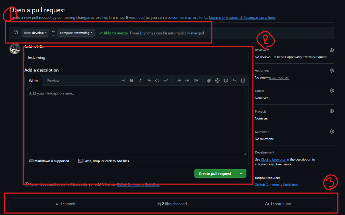345x215 pixels.
Task: Click the Able to merge status text
Action: [116, 33]
